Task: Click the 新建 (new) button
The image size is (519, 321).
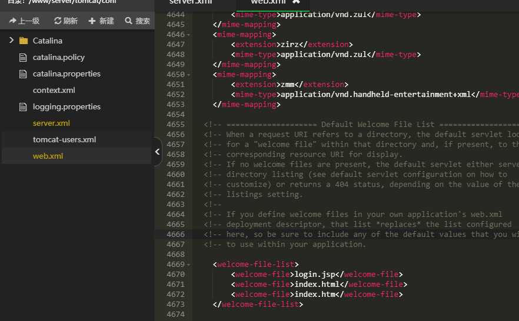Action: coord(101,21)
